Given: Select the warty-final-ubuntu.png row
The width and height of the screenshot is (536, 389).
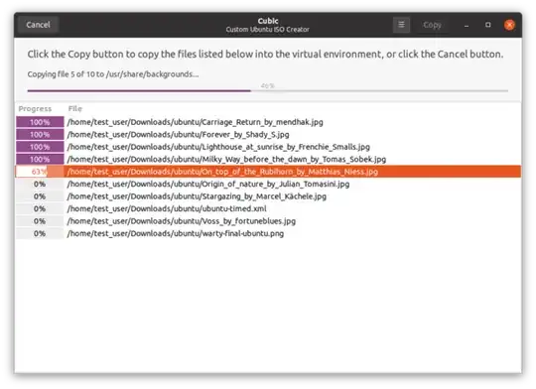Looking at the screenshot, I should [x=268, y=233].
